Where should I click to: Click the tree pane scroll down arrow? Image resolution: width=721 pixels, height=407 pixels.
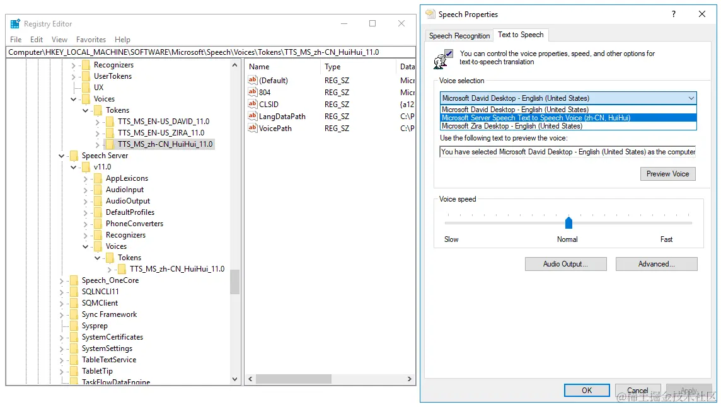point(235,379)
